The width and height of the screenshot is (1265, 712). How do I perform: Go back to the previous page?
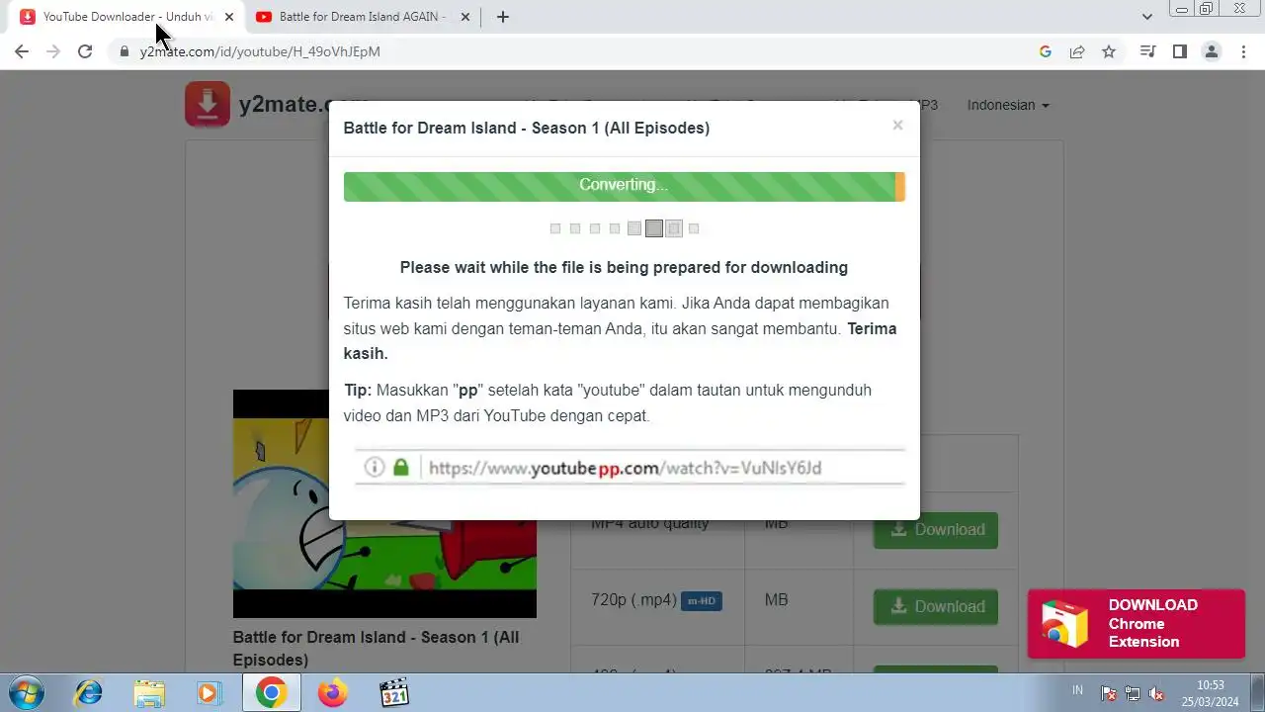click(x=22, y=51)
